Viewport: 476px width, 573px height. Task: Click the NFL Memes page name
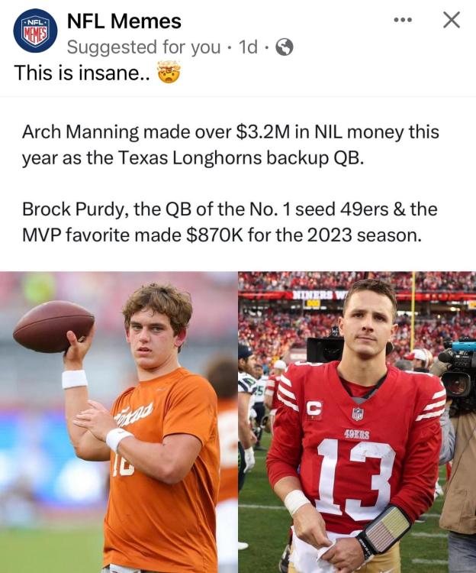(x=124, y=21)
